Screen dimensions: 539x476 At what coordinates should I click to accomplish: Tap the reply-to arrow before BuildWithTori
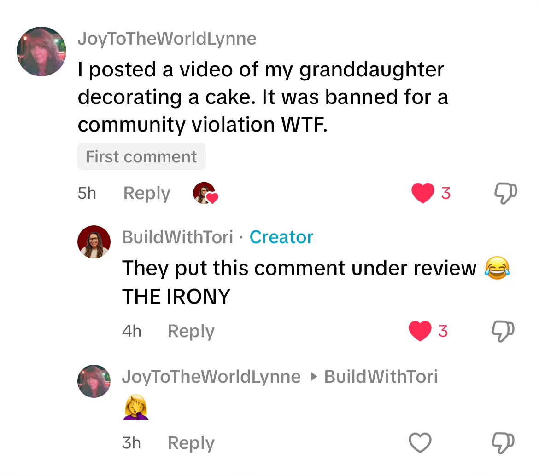[x=313, y=377]
